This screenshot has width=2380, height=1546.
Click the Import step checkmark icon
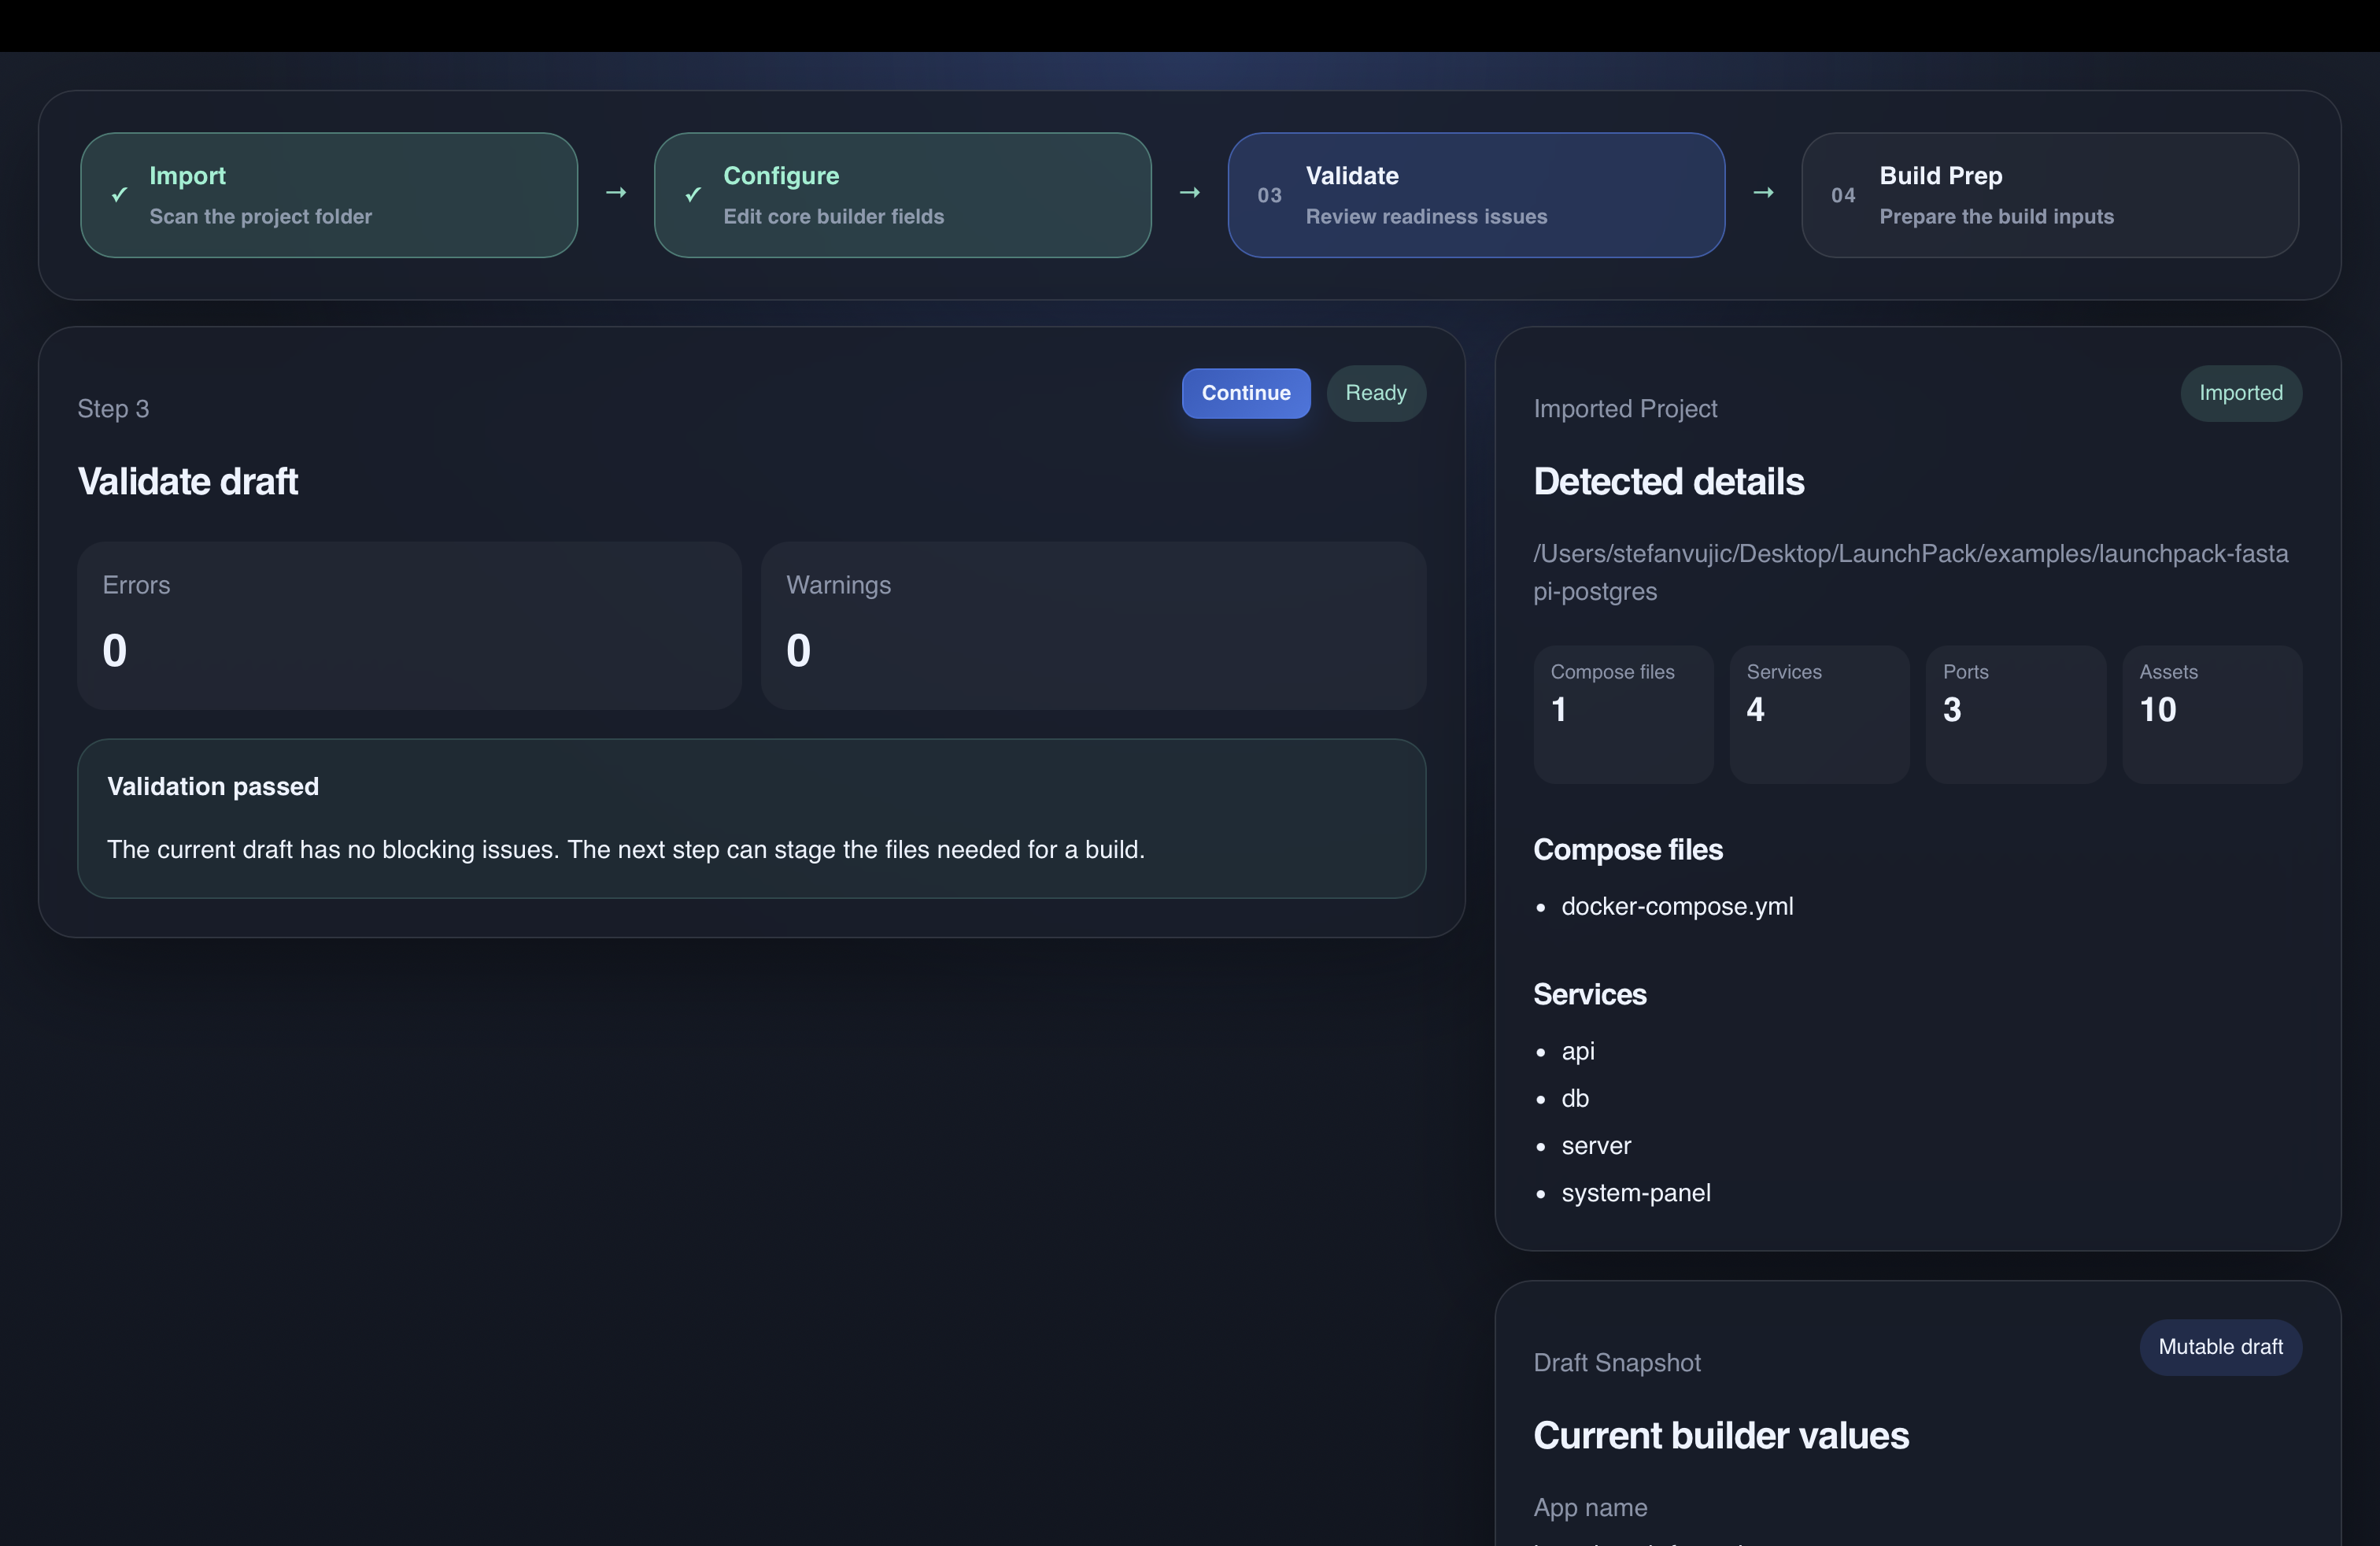tap(119, 194)
